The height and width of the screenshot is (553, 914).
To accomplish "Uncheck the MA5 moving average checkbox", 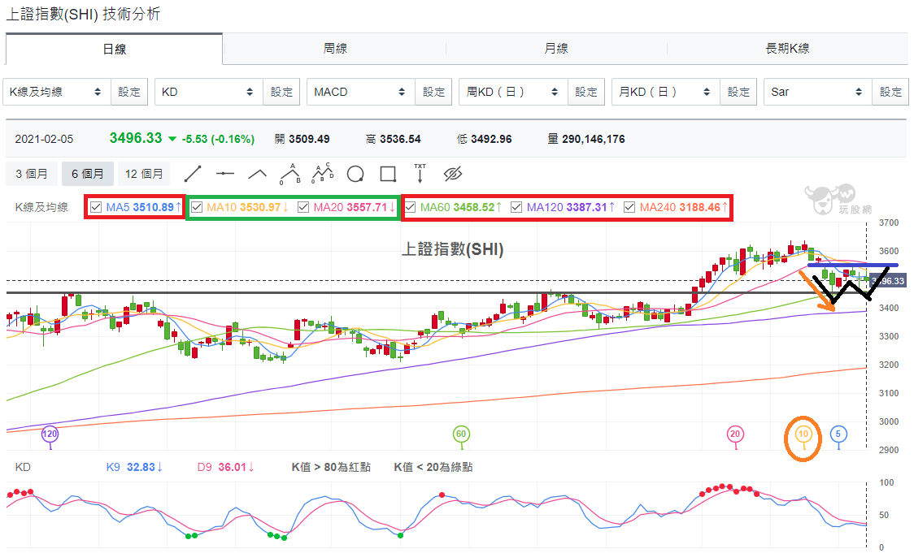I will pos(96,207).
